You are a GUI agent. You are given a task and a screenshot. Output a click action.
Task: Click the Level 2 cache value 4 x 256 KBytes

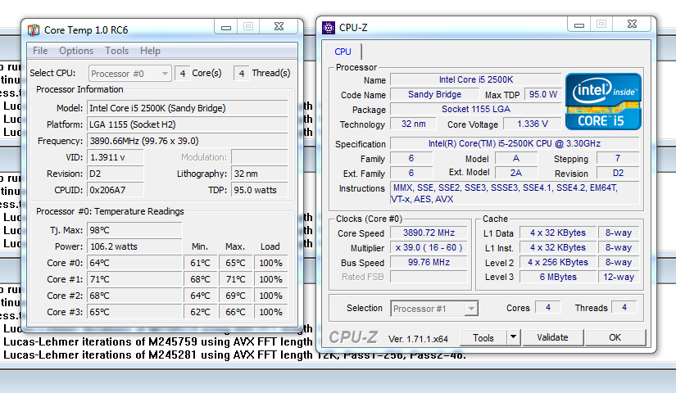(x=557, y=263)
